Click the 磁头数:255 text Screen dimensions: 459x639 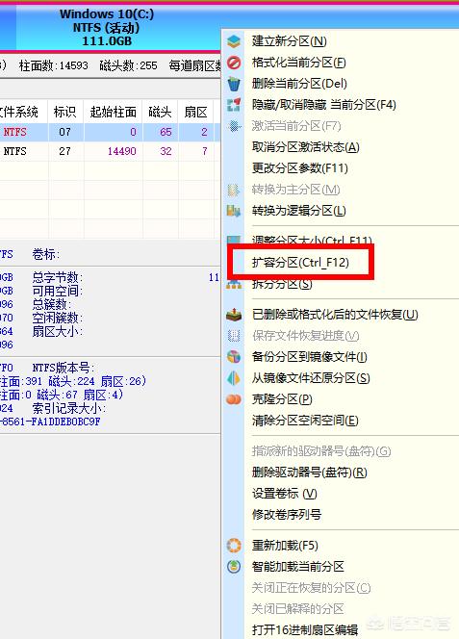click(128, 65)
